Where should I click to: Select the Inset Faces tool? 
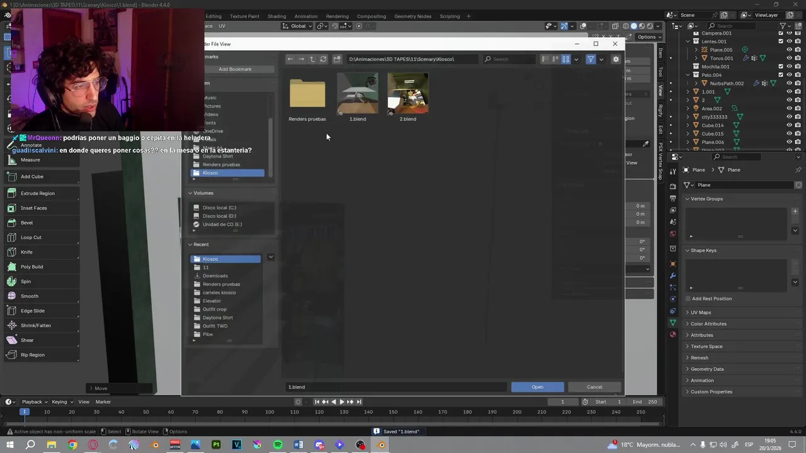click(42, 208)
